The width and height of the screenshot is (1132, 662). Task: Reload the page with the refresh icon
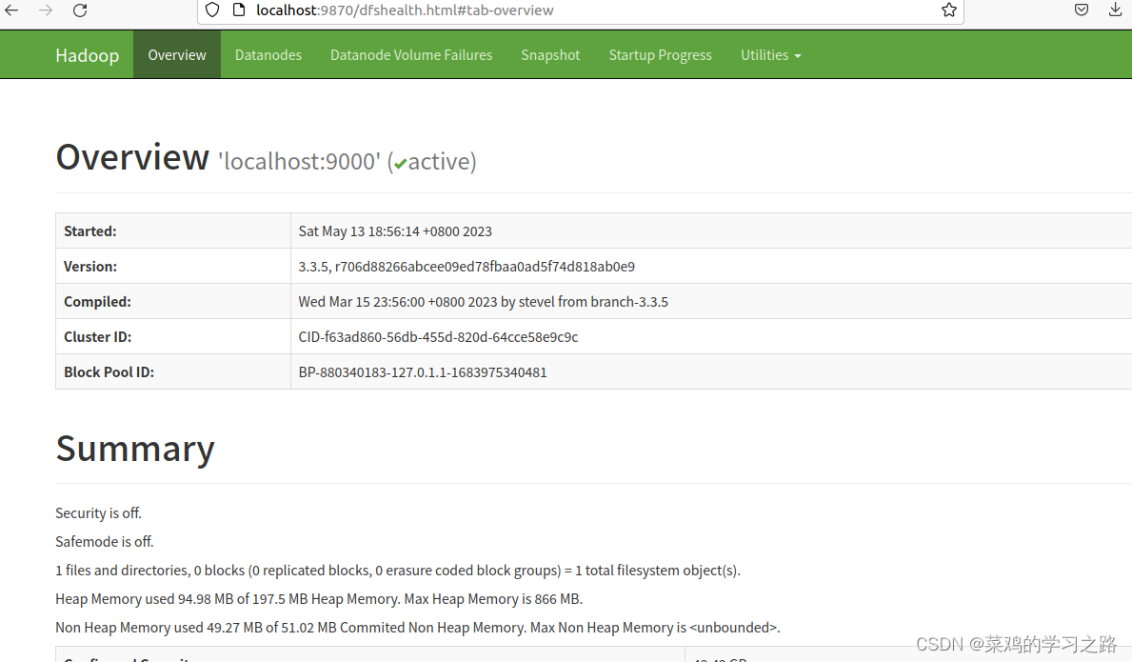coord(80,10)
